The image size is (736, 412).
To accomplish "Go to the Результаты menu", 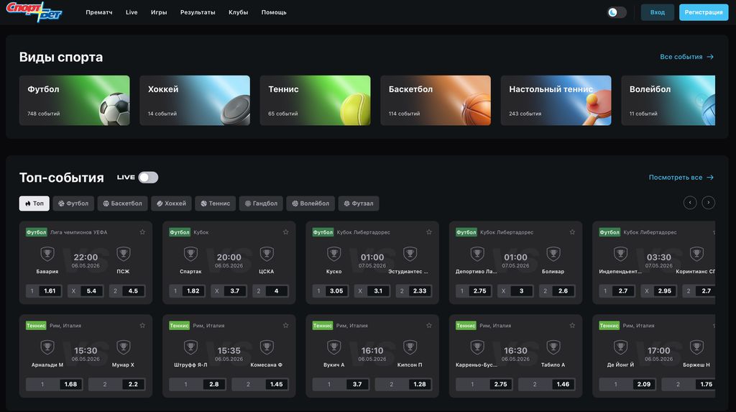I will [198, 12].
